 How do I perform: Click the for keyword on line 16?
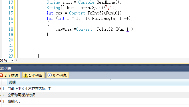tap(50, 18)
